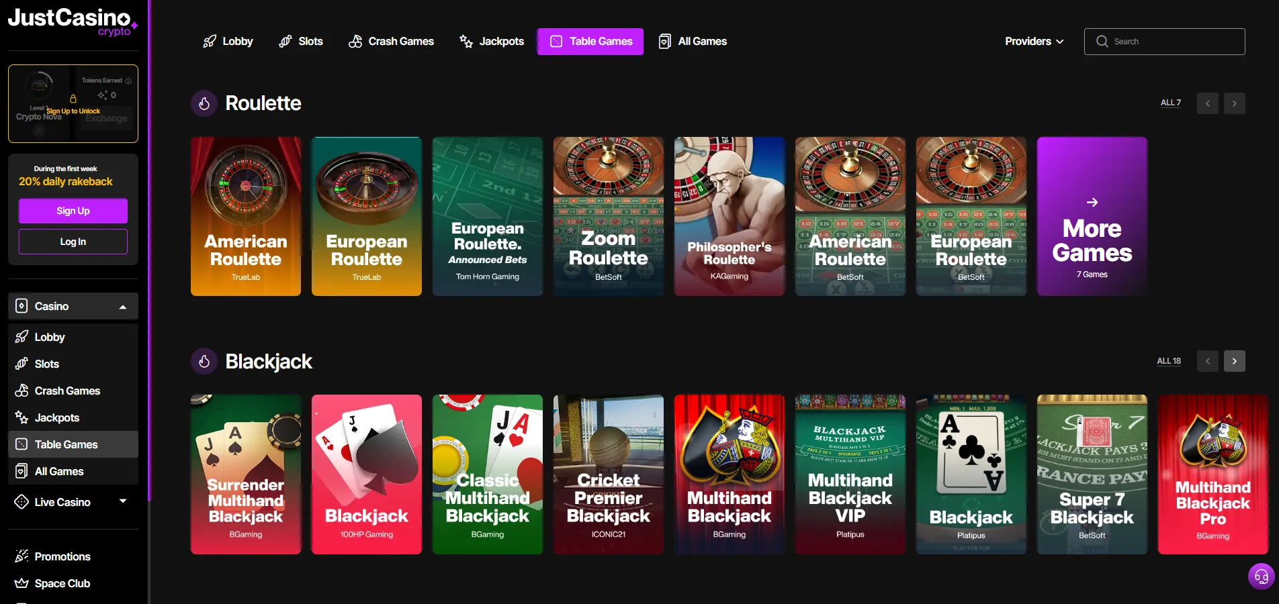Select the Table Games icon in the sidebar

click(22, 444)
